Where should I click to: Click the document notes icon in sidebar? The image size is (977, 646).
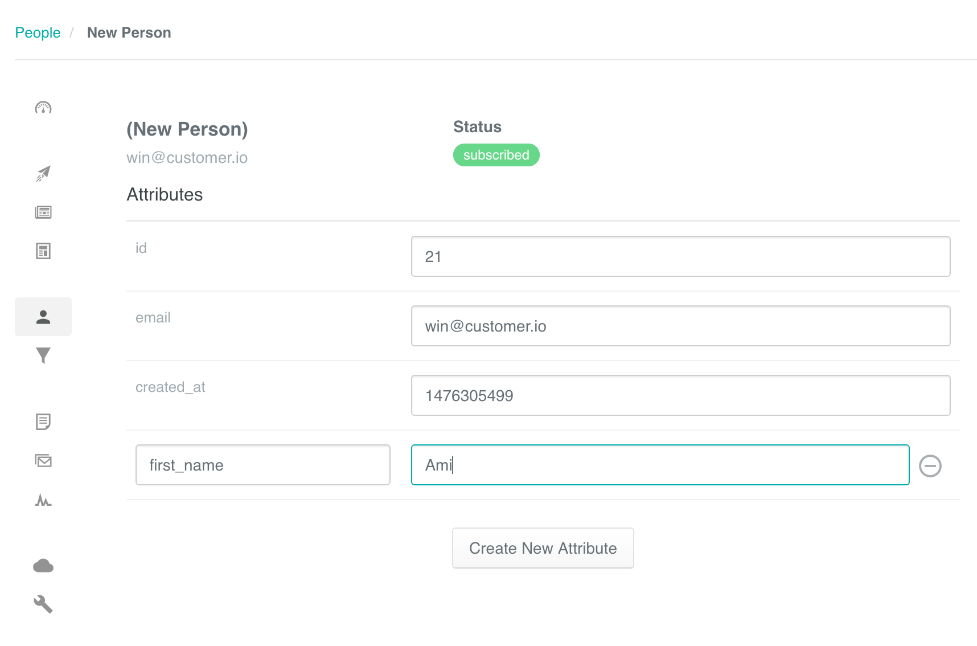coord(43,422)
